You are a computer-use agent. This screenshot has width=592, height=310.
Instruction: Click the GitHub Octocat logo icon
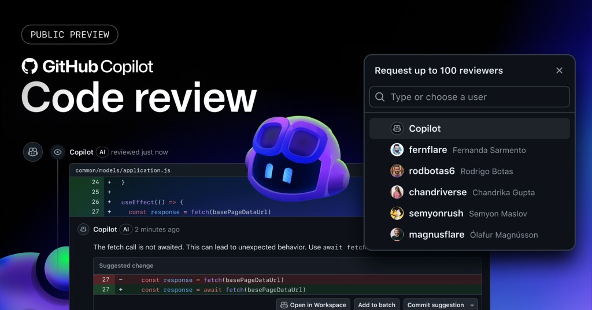click(x=29, y=66)
